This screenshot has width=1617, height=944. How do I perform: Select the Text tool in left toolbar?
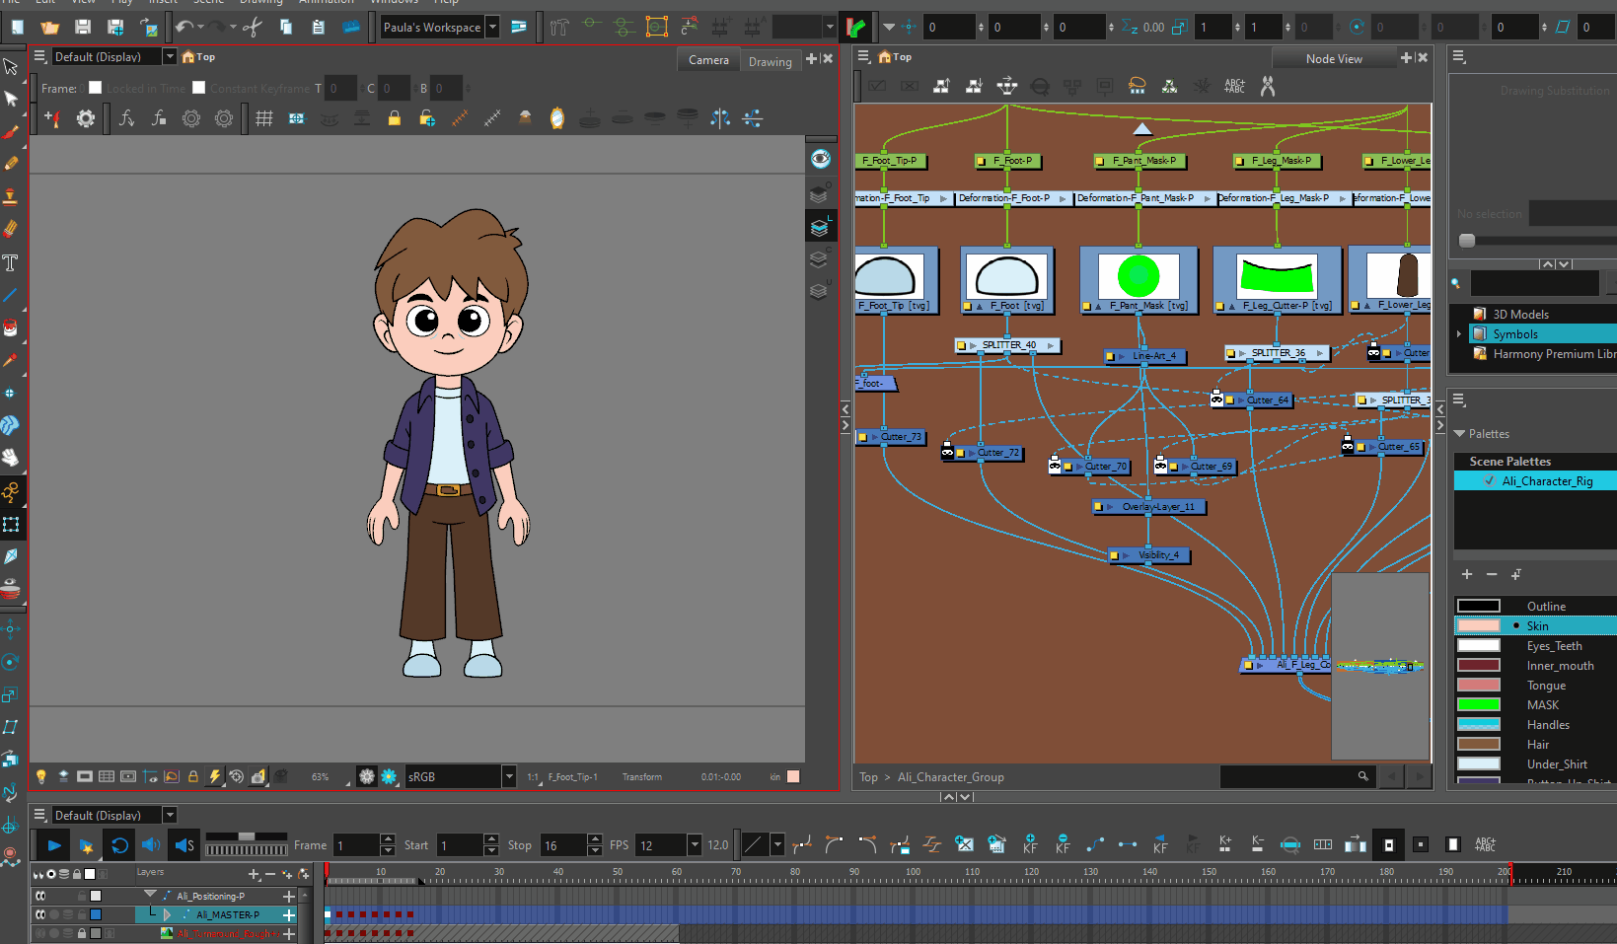tap(11, 263)
